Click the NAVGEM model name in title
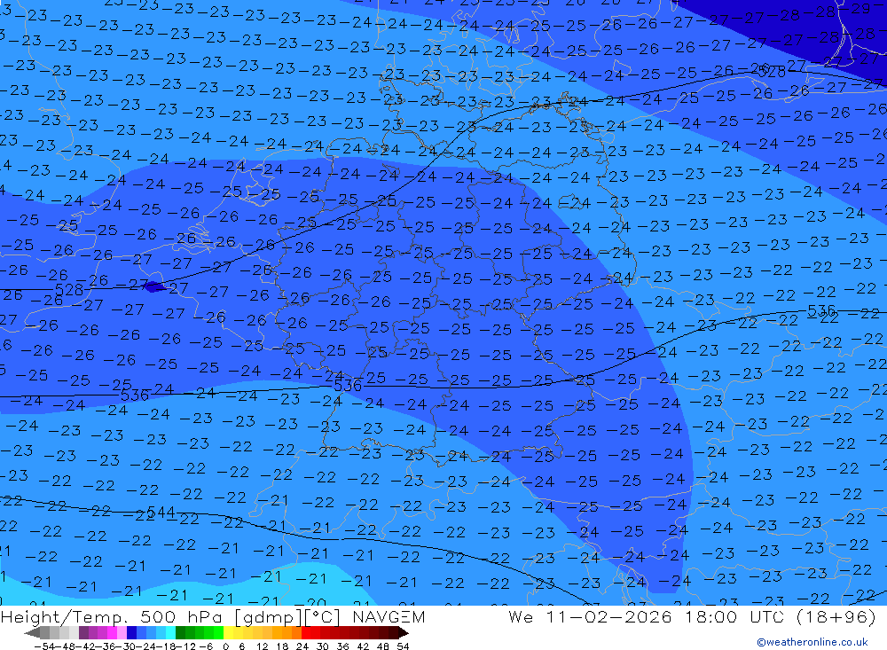The height and width of the screenshot is (650, 887). 389,616
